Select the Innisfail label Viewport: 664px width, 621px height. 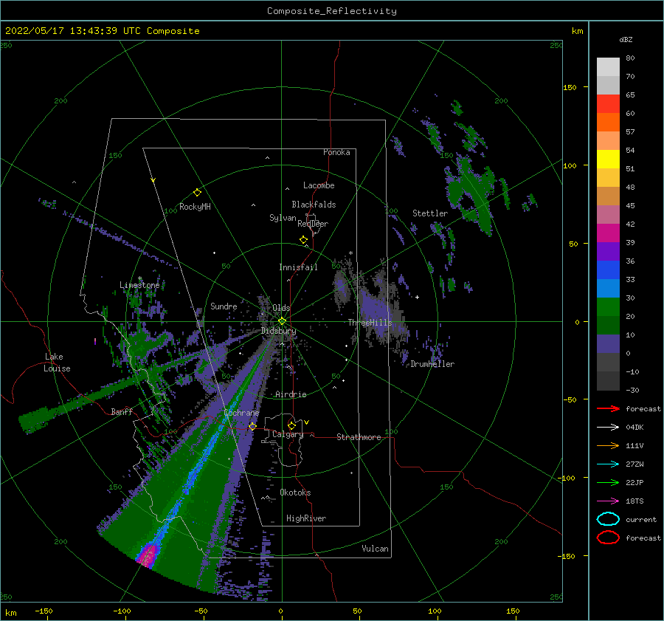298,267
